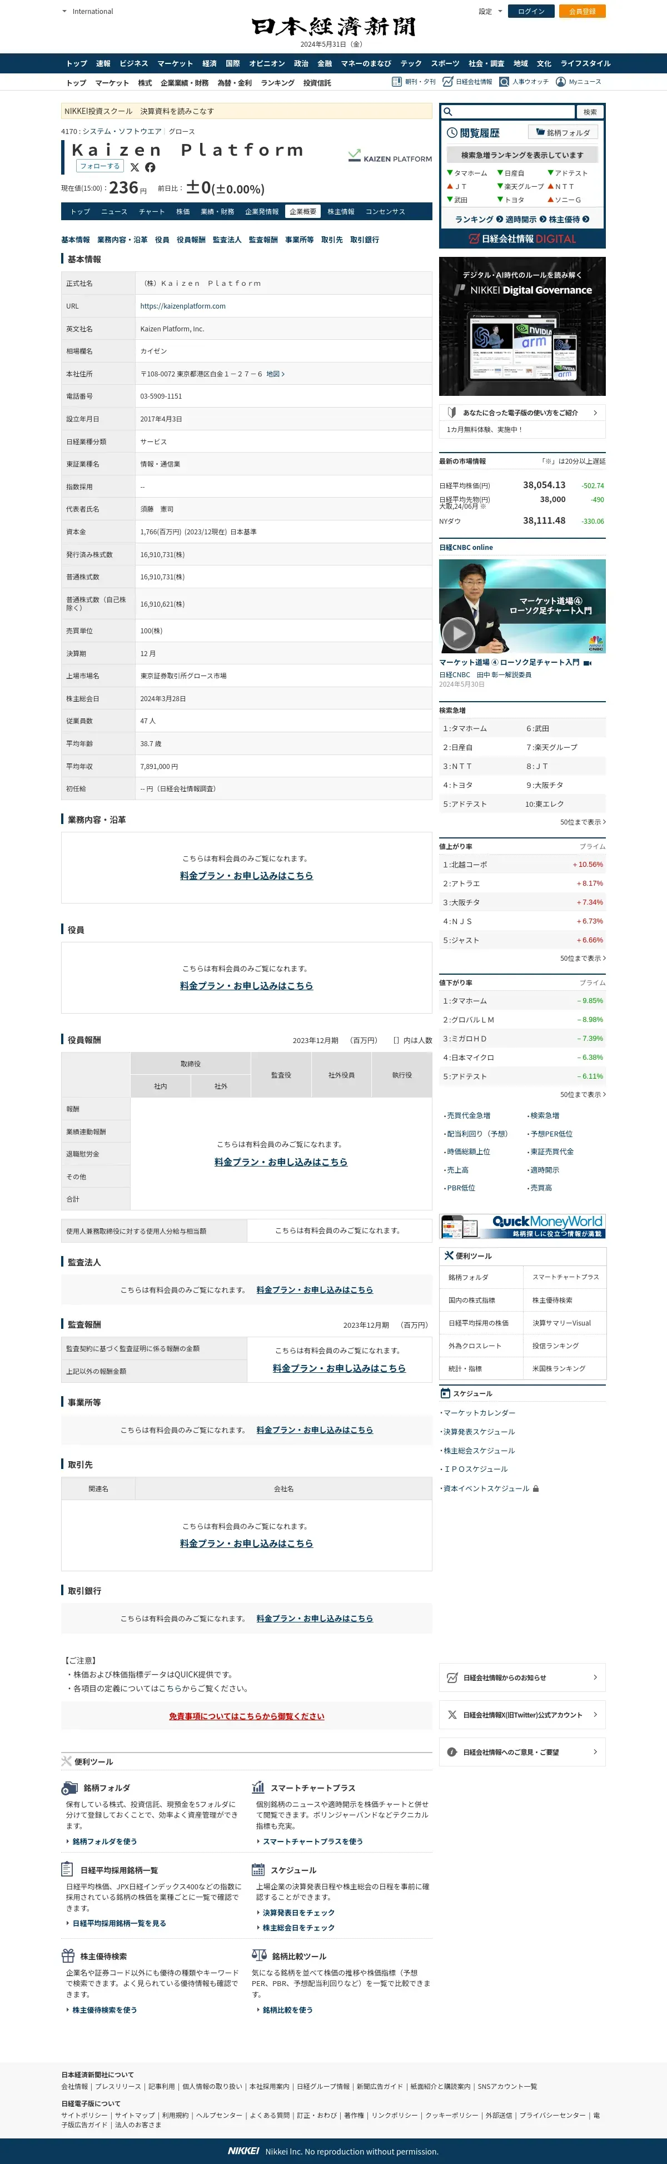
Task: Open the 日経会社情報 DIGITAL banner
Action: click(x=522, y=239)
